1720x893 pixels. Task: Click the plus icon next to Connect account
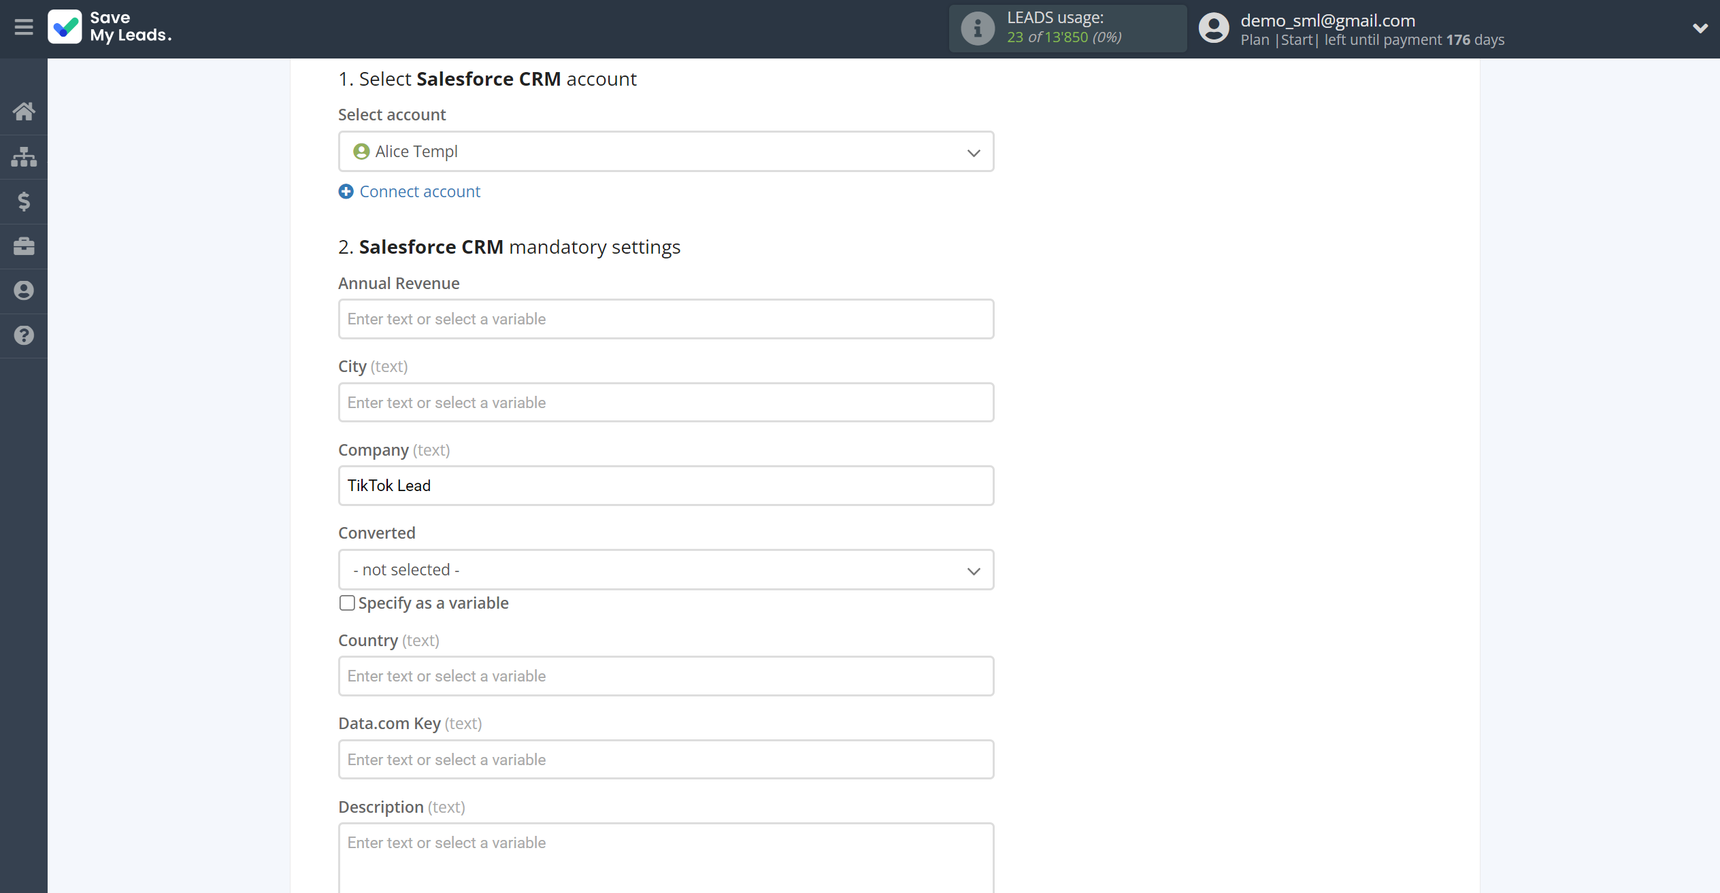pyautogui.click(x=346, y=192)
